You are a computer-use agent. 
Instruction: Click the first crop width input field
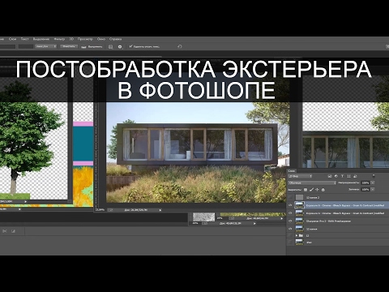click(7, 46)
